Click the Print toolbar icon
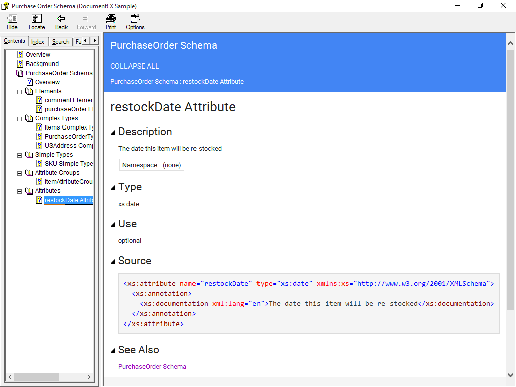The image size is (516, 387). pyautogui.click(x=110, y=22)
